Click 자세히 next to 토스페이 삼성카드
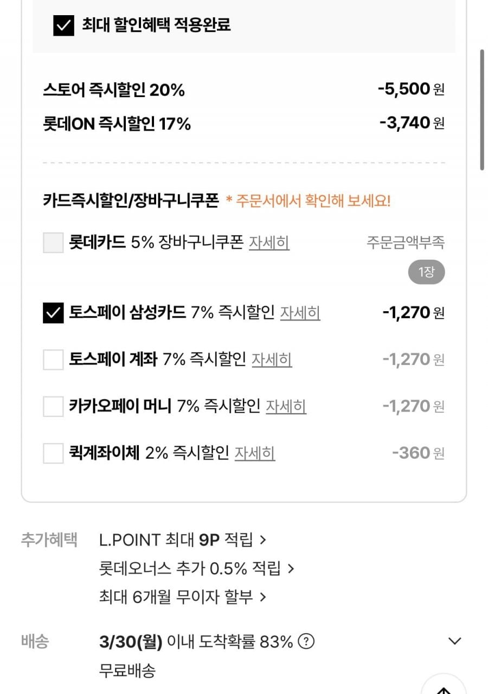 pyautogui.click(x=300, y=313)
